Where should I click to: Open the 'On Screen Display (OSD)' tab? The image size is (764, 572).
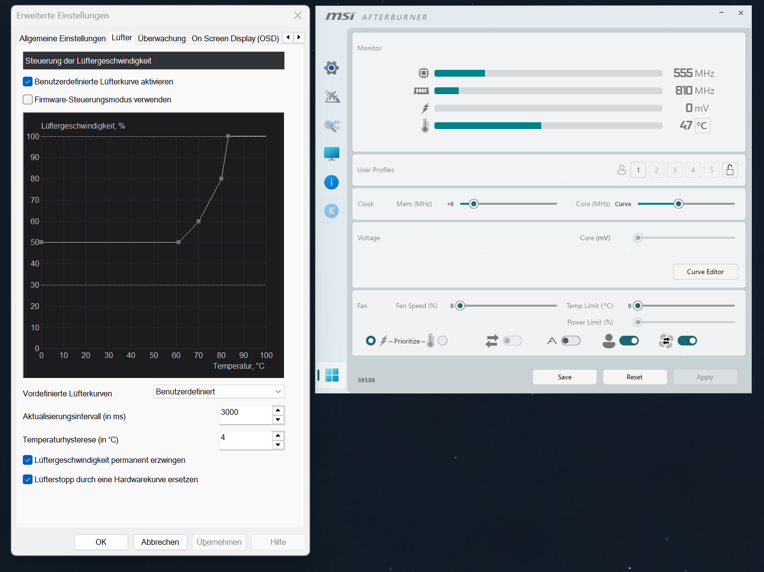[x=235, y=38]
